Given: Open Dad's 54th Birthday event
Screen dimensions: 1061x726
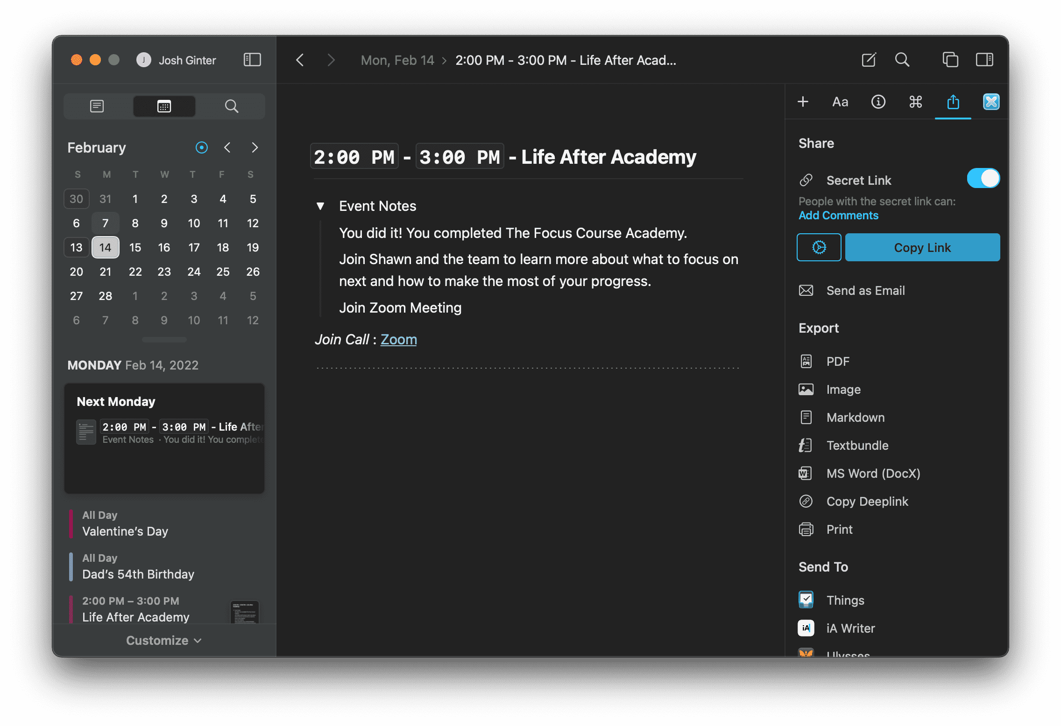Looking at the screenshot, I should tap(164, 566).
